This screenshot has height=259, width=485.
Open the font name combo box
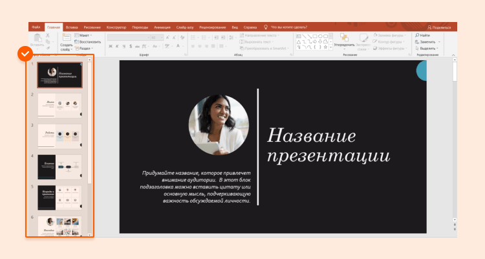(x=129, y=38)
